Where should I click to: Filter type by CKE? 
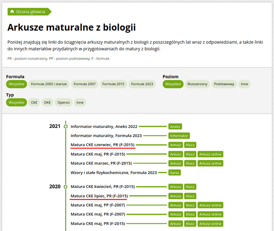[x=34, y=103]
